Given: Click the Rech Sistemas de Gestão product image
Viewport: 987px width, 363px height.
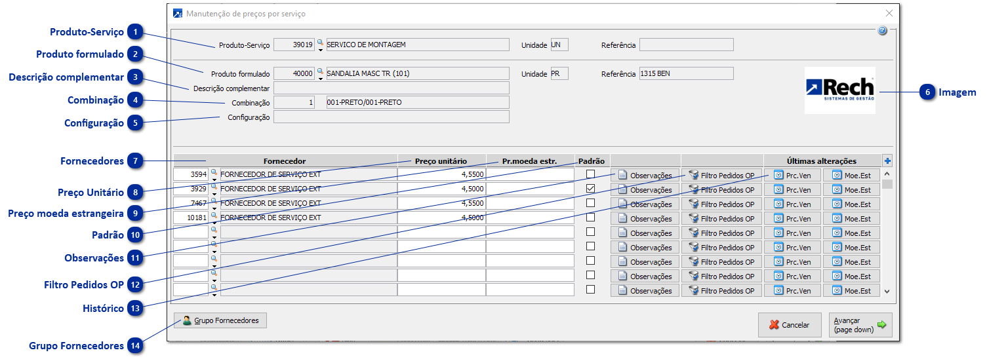Looking at the screenshot, I should tap(839, 90).
